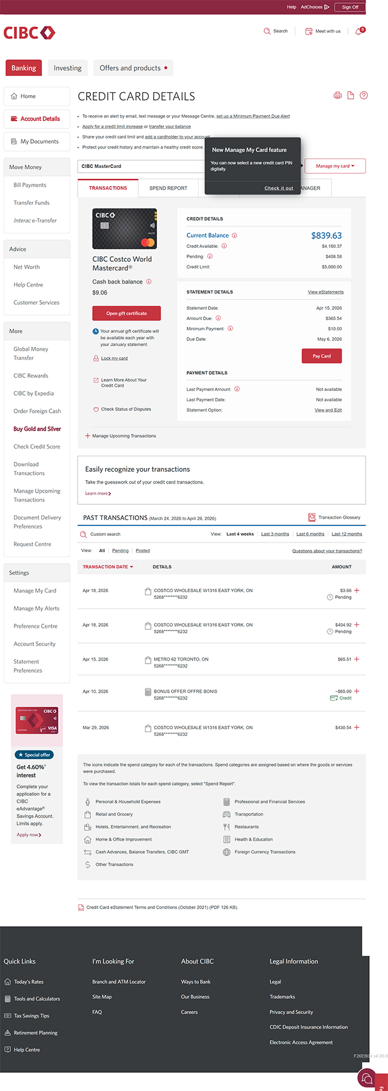Click Check Status of Disputes link

coord(126,409)
